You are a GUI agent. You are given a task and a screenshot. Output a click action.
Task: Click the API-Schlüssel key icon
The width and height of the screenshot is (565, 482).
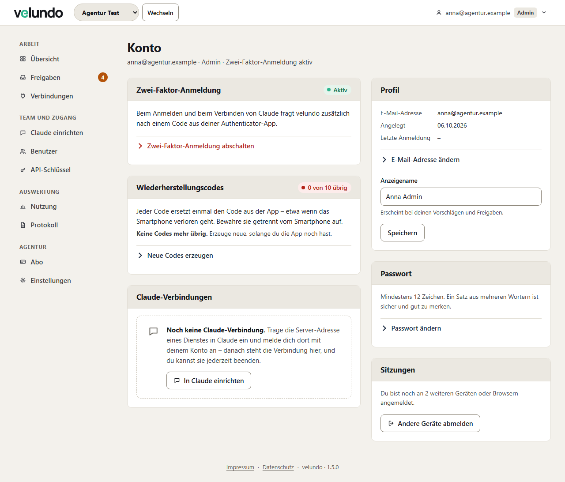23,169
